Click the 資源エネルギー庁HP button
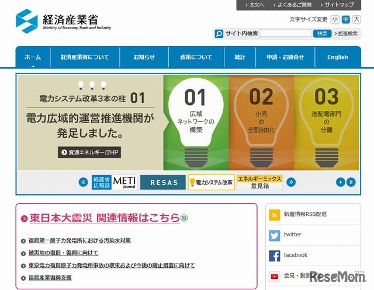The width and height of the screenshot is (374, 290). (x=89, y=152)
